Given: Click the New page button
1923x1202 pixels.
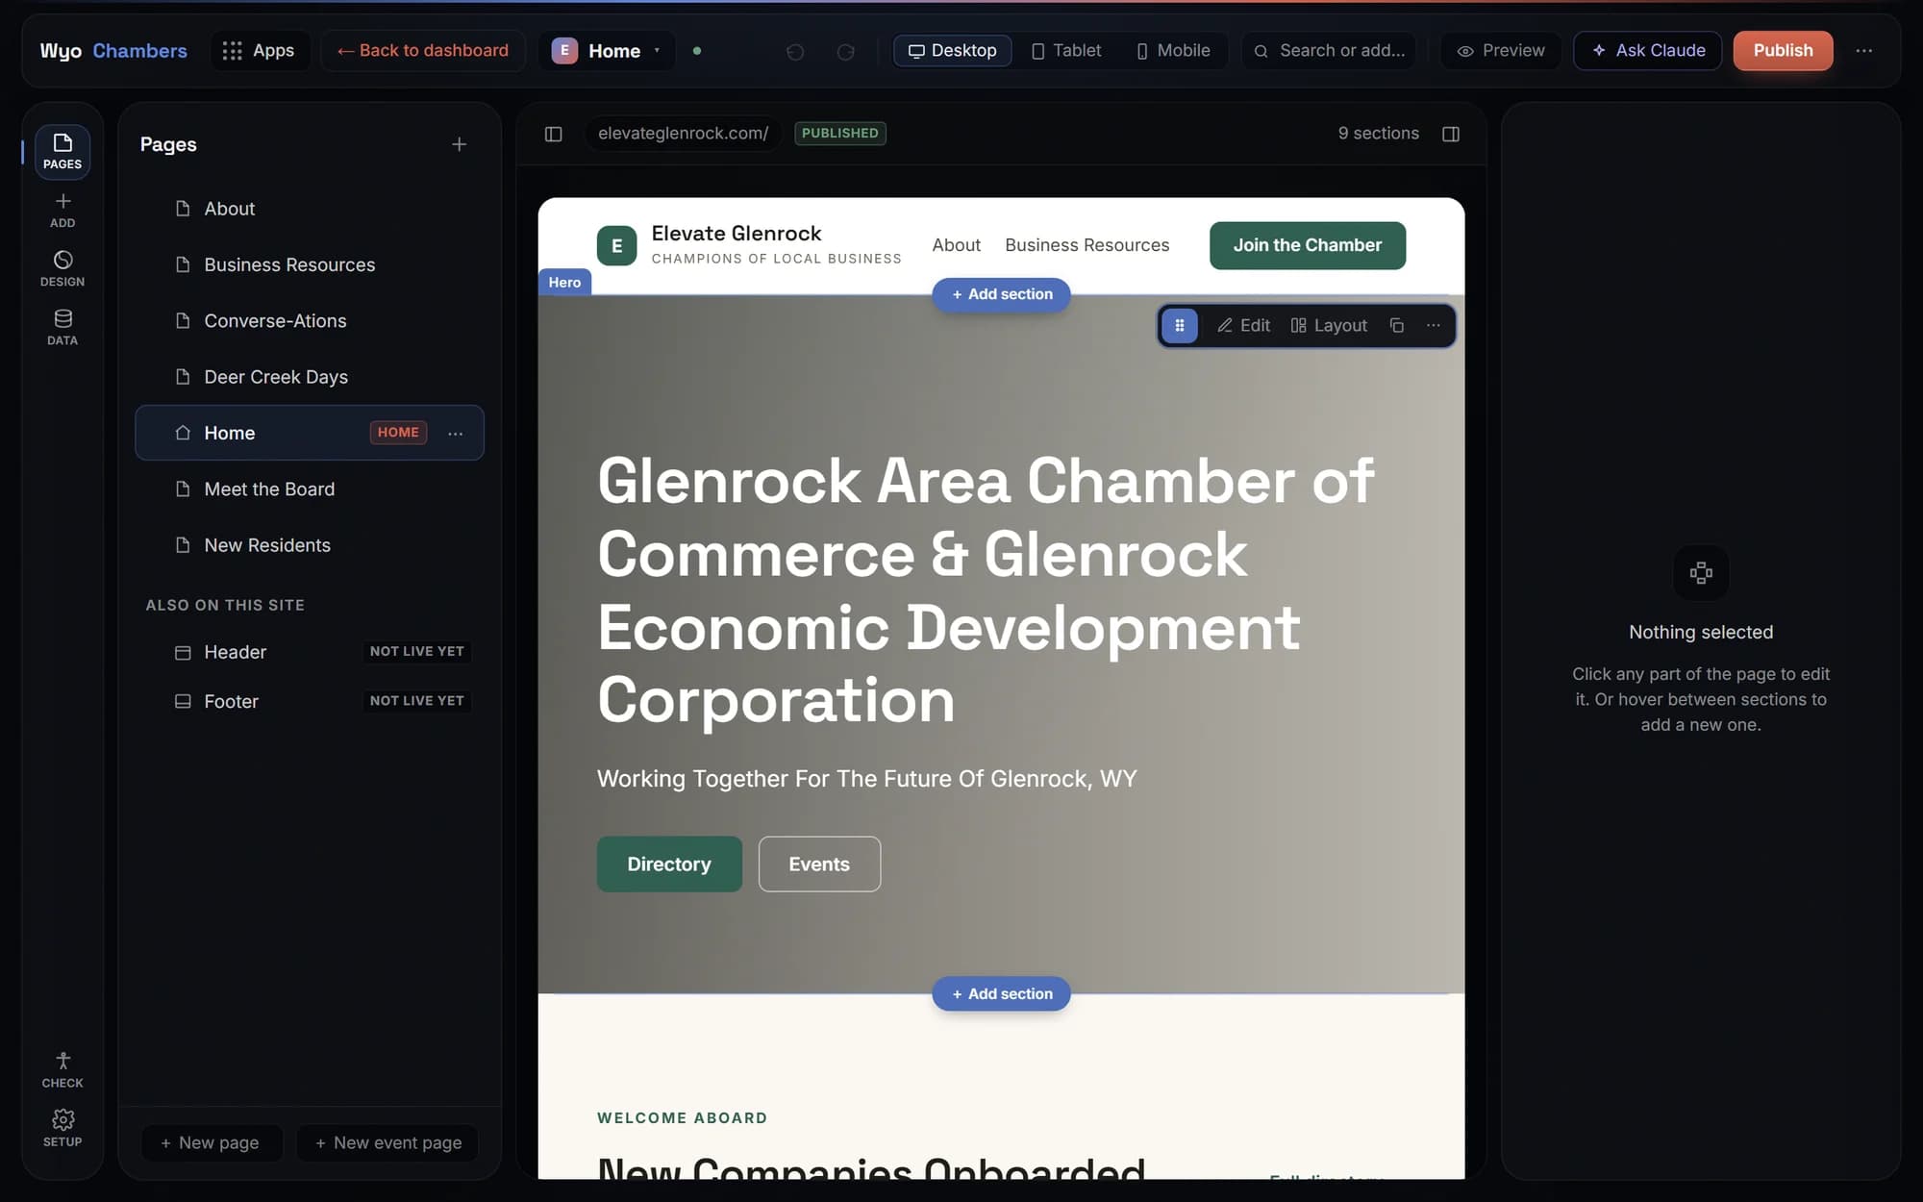Looking at the screenshot, I should coord(212,1143).
